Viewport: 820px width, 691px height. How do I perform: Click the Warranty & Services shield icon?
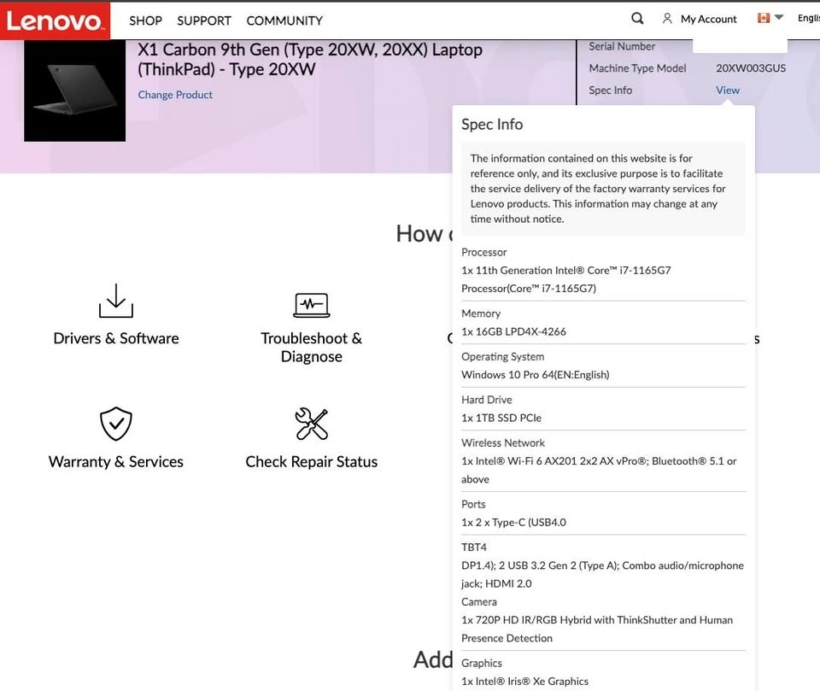(x=115, y=424)
